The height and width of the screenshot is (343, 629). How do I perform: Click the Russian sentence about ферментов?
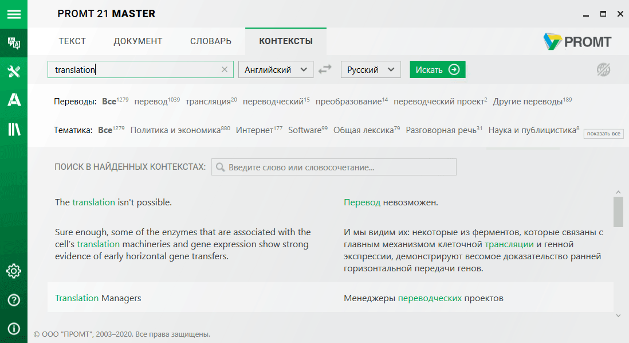[x=473, y=250]
